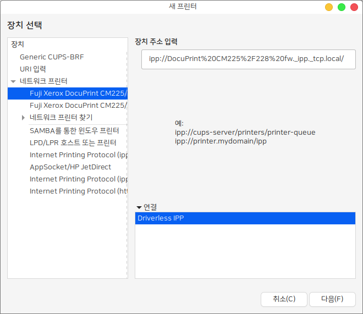Select the highlighted Fuji Xerox DocuPrint entry
The image size is (363, 314).
(x=78, y=93)
